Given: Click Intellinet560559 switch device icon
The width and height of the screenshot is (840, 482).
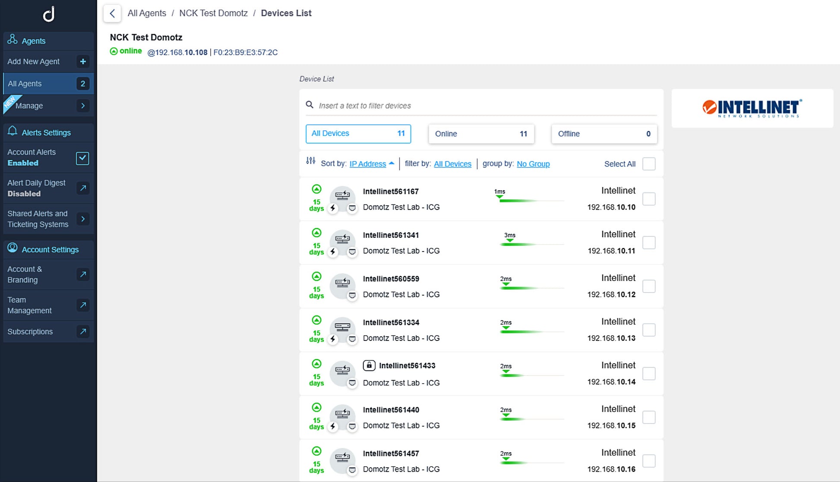Looking at the screenshot, I should [x=342, y=283].
